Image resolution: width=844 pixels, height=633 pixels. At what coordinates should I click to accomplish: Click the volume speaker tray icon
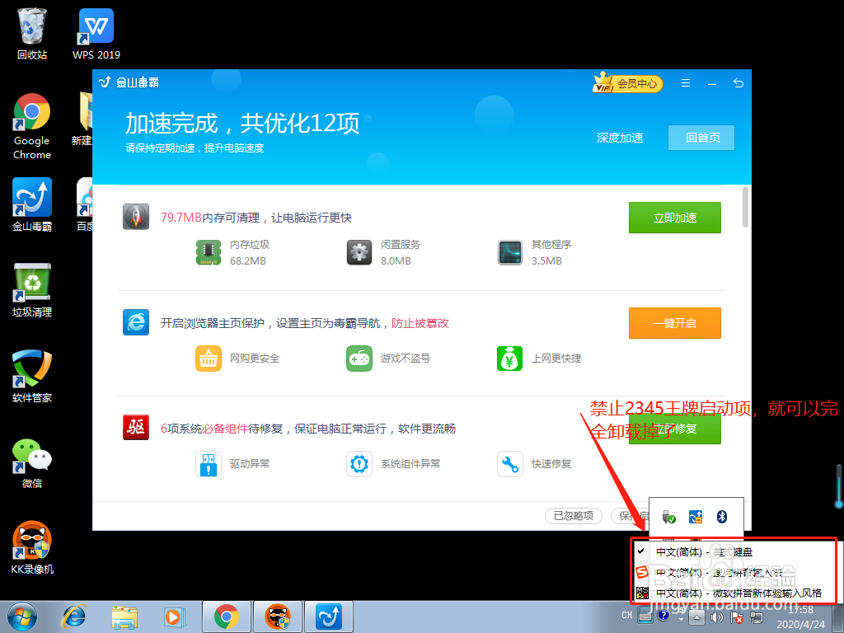coord(716,617)
